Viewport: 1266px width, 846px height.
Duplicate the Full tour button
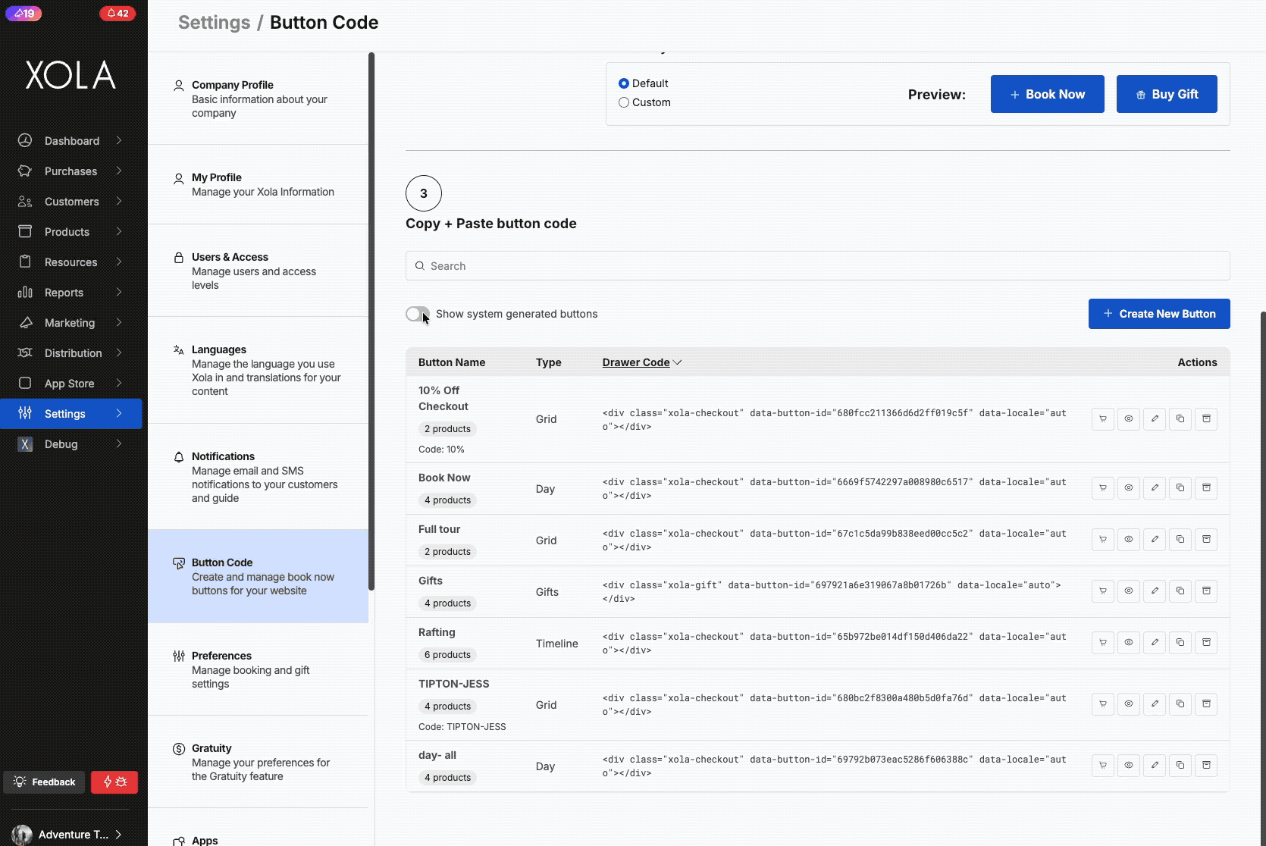pyautogui.click(x=1180, y=540)
